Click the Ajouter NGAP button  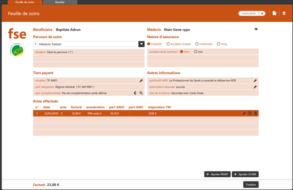coord(217,174)
